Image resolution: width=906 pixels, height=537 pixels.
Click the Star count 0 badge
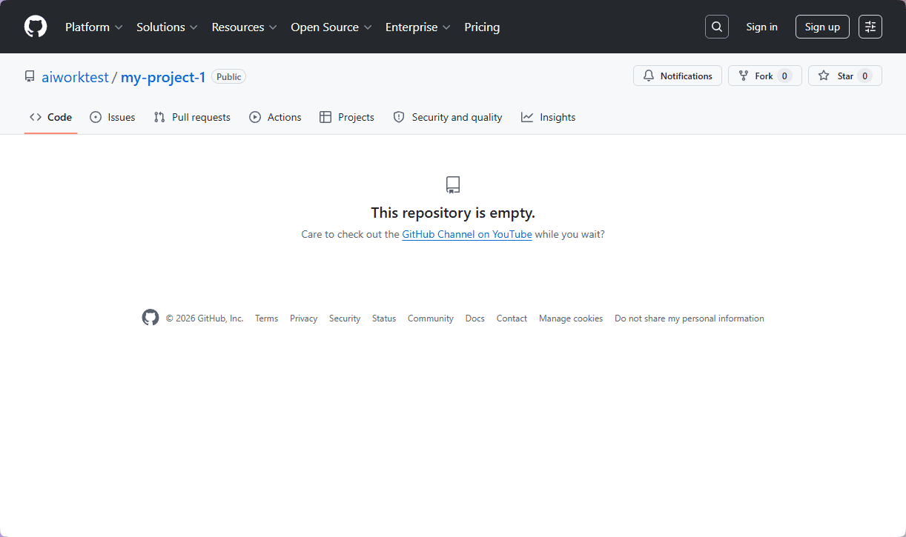[864, 76]
